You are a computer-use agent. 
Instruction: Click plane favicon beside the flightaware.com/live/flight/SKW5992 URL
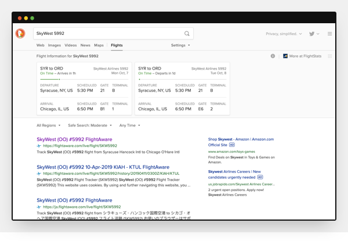39,146
